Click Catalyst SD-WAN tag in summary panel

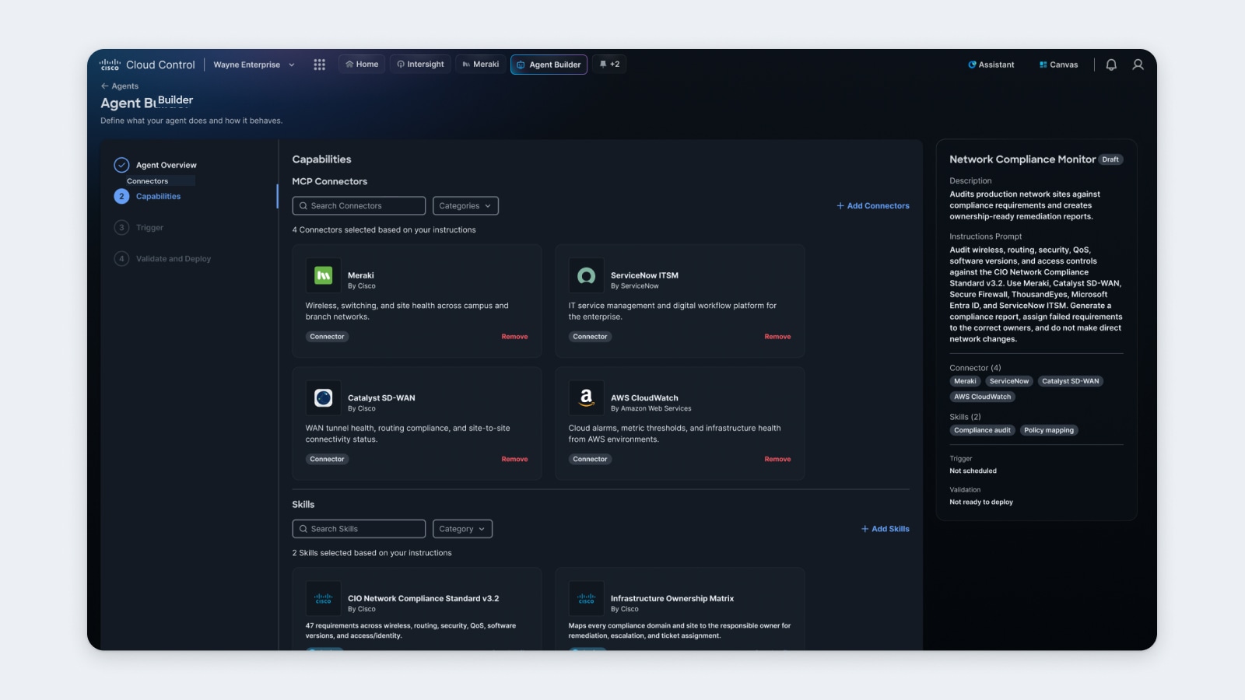(1071, 381)
